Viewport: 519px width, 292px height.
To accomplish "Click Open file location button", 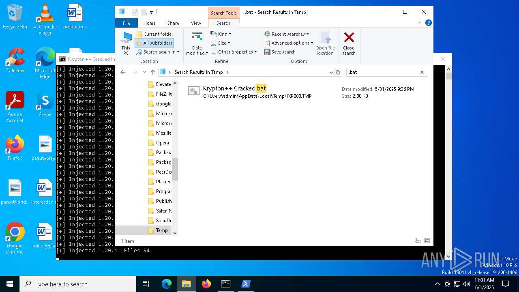I will pyautogui.click(x=325, y=43).
